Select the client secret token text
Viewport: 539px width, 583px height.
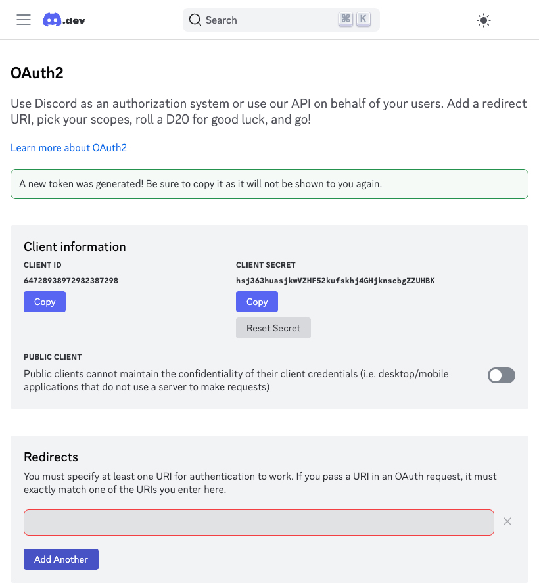pos(335,281)
